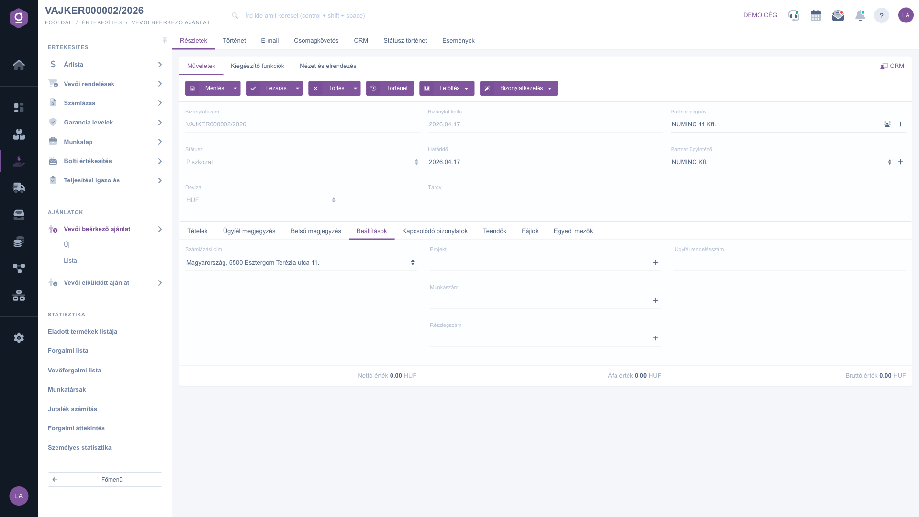919x517 pixels.
Task: Switch to the Történet top tab
Action: 234,41
